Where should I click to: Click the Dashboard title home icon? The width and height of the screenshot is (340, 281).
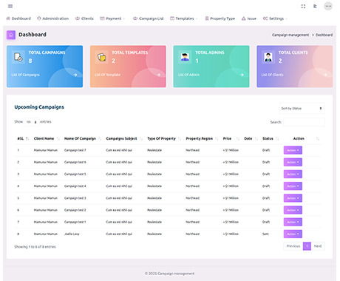click(x=11, y=35)
